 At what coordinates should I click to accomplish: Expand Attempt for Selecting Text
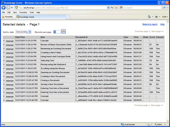(x=4, y=61)
